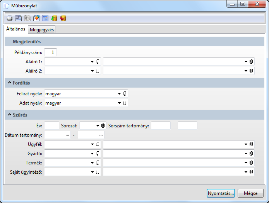Click the paperclip beside Gyártó code field
Image resolution: width=269 pixels, height=203 pixels.
click(x=98, y=153)
